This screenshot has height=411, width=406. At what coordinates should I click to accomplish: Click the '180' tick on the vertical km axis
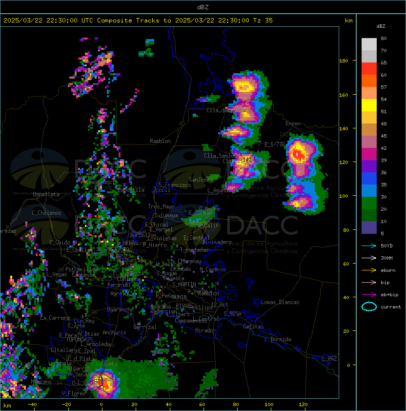(x=344, y=61)
